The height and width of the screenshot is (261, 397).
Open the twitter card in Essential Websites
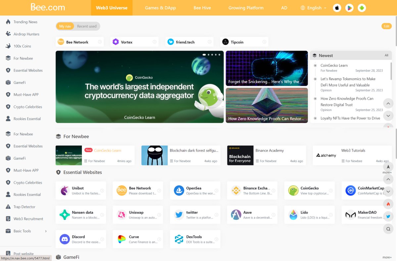[x=195, y=215]
